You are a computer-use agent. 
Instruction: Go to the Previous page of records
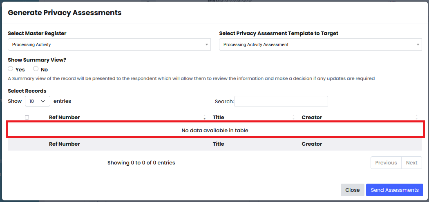coord(386,163)
